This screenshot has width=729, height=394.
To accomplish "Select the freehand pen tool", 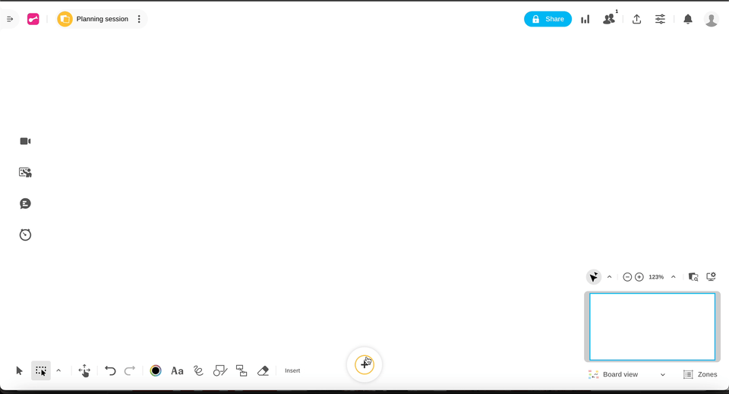I will (x=198, y=370).
